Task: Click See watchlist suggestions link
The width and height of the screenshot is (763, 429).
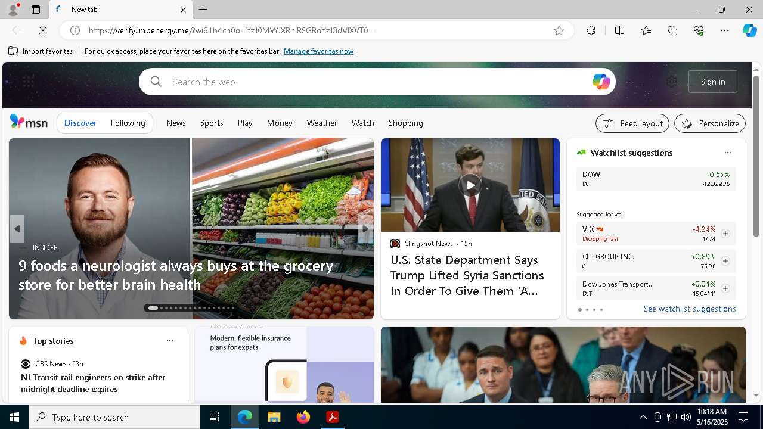Action: click(x=690, y=309)
